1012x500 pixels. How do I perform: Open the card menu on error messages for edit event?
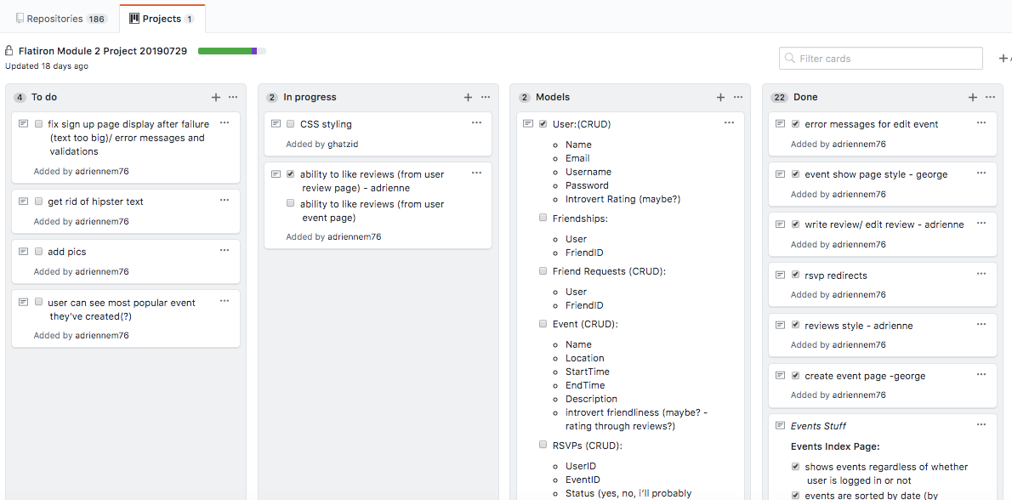click(x=981, y=123)
